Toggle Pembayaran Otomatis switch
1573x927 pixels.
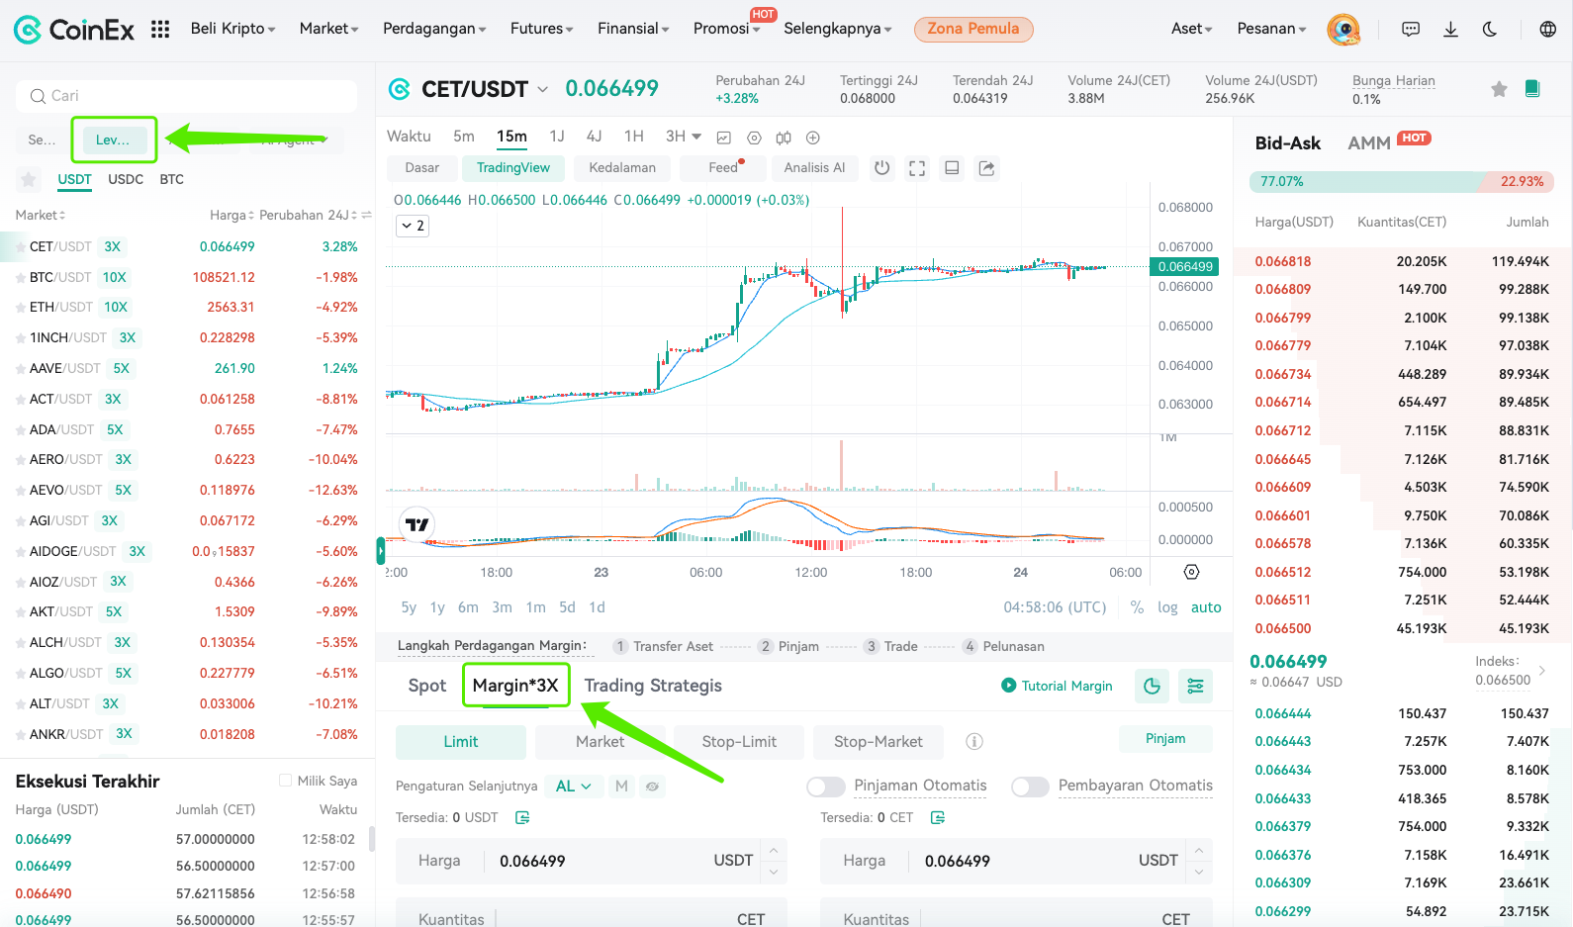(1030, 787)
